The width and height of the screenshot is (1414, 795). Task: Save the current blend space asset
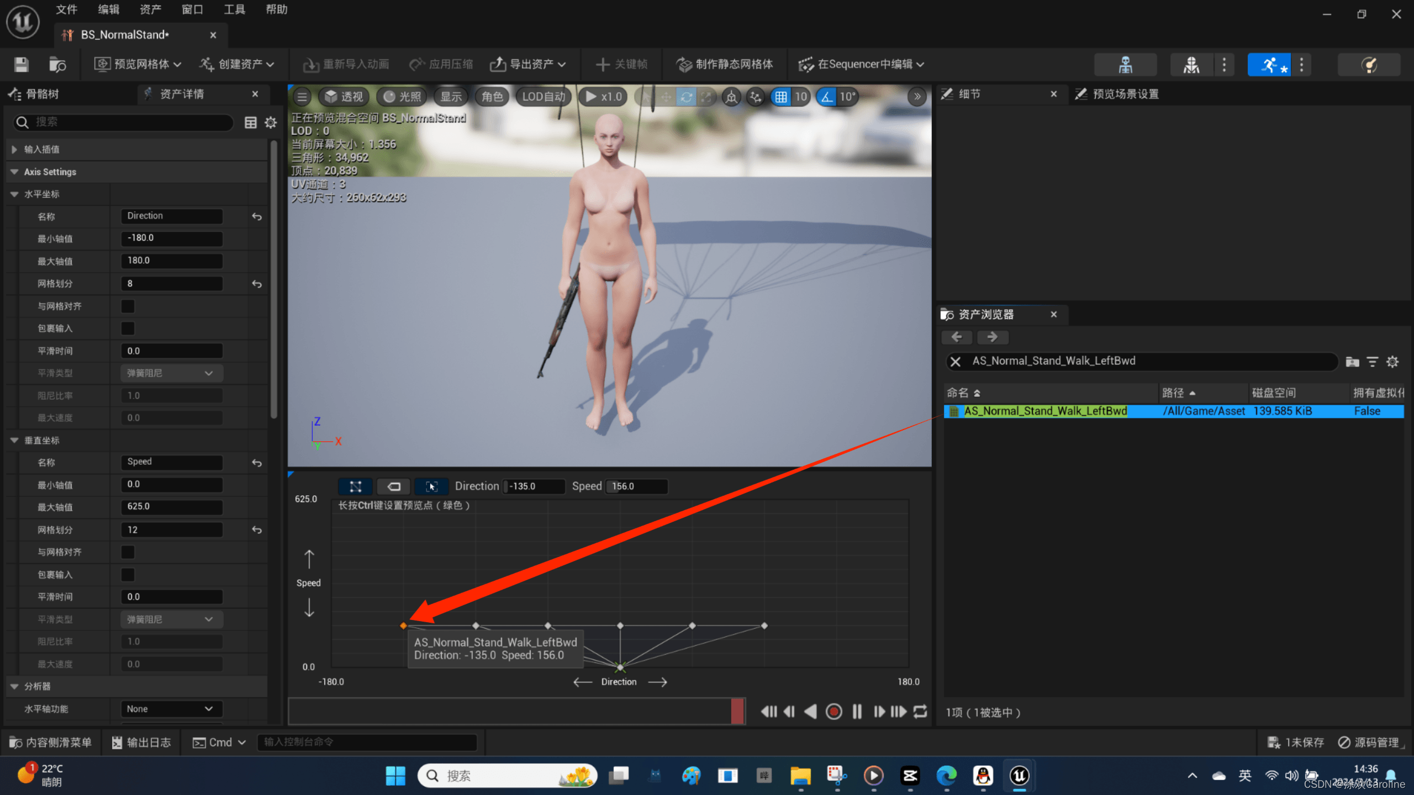(22, 65)
